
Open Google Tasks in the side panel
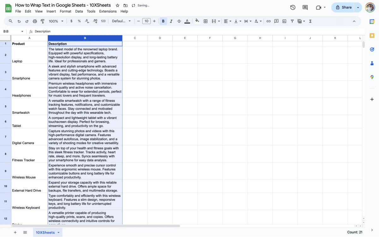click(372, 49)
